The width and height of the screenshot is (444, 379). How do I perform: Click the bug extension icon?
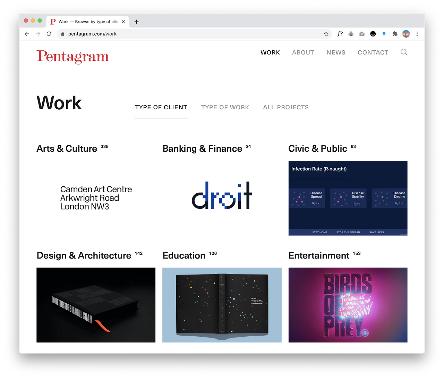351,34
